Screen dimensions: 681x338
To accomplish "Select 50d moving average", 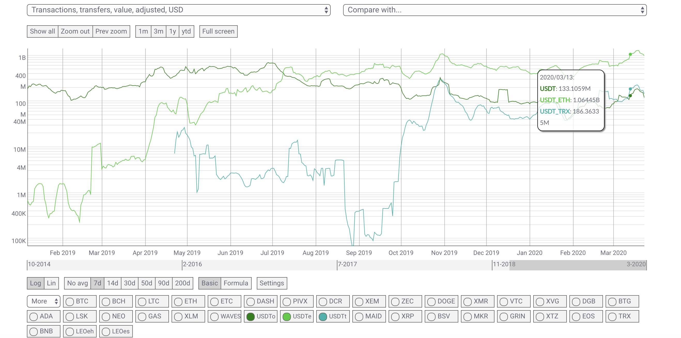I will [147, 283].
